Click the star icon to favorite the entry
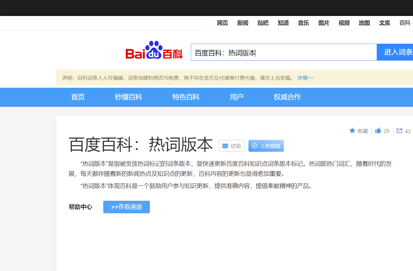The height and width of the screenshot is (271, 413). 353,131
